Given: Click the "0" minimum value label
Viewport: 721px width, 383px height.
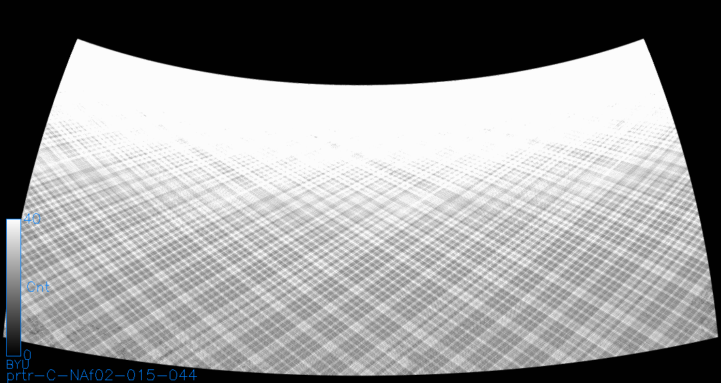Looking at the screenshot, I should pos(27,354).
